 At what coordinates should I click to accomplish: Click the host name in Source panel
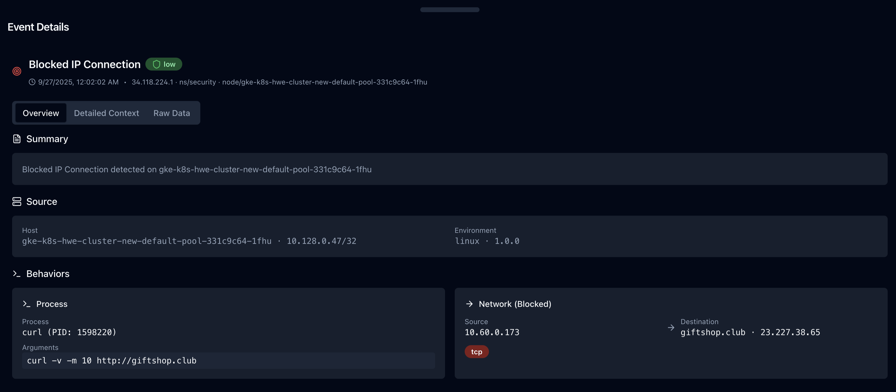point(146,241)
